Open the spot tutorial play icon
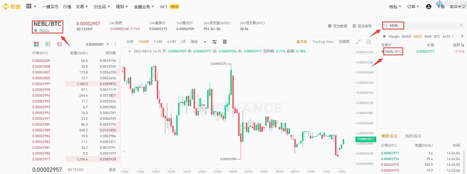Viewport: 467px width, 174px height. coord(330,26)
